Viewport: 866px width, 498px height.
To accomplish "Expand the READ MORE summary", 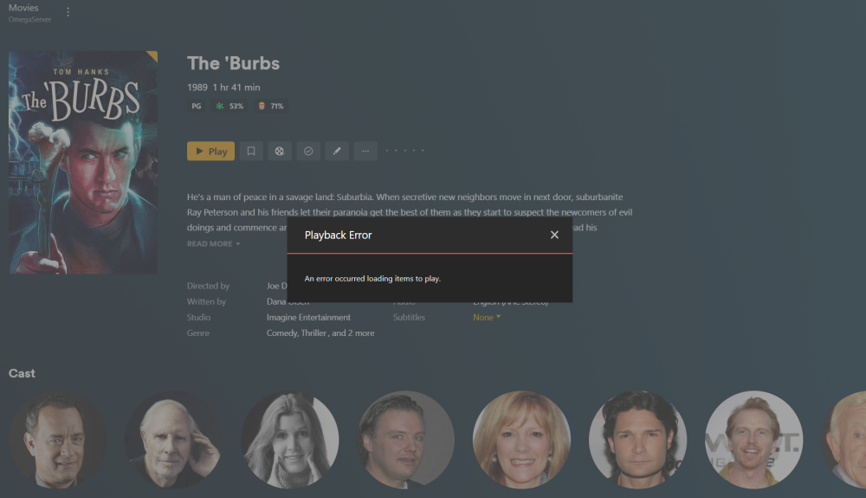I will [213, 243].
